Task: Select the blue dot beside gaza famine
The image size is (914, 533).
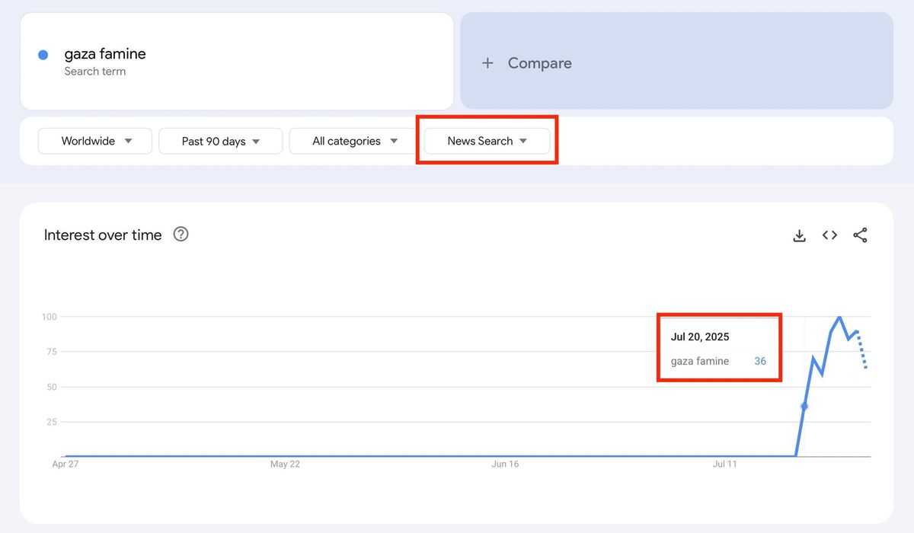Action: coord(43,54)
